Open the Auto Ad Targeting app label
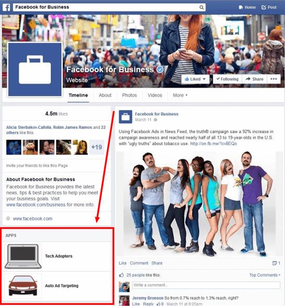The image size is (285, 306). point(61,286)
